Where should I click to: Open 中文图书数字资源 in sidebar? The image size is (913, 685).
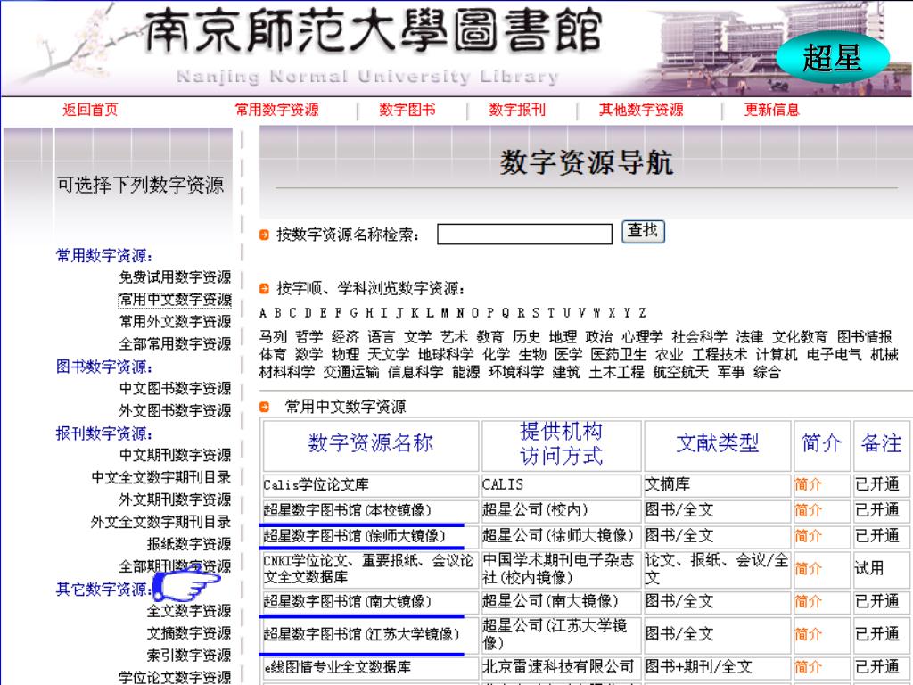point(175,388)
